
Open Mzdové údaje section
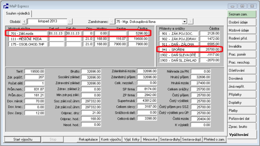[241, 30]
